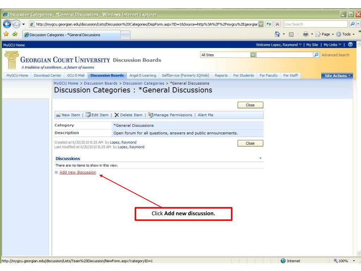Open the address bar history dropdown
Viewport: 361px width, 271px height.
pyautogui.click(x=261, y=24)
